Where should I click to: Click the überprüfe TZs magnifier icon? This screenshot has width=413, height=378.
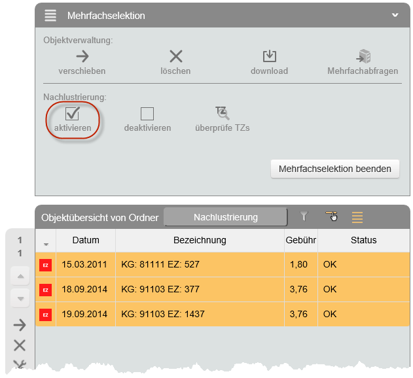coord(223,113)
